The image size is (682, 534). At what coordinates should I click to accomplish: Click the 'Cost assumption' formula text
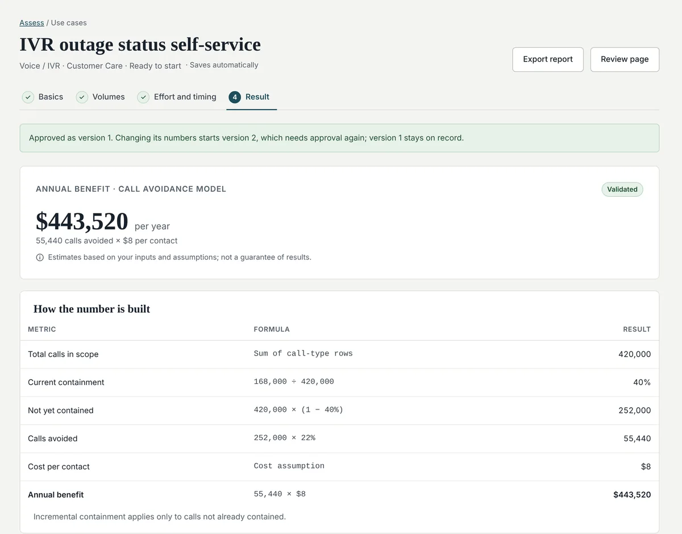pyautogui.click(x=289, y=466)
